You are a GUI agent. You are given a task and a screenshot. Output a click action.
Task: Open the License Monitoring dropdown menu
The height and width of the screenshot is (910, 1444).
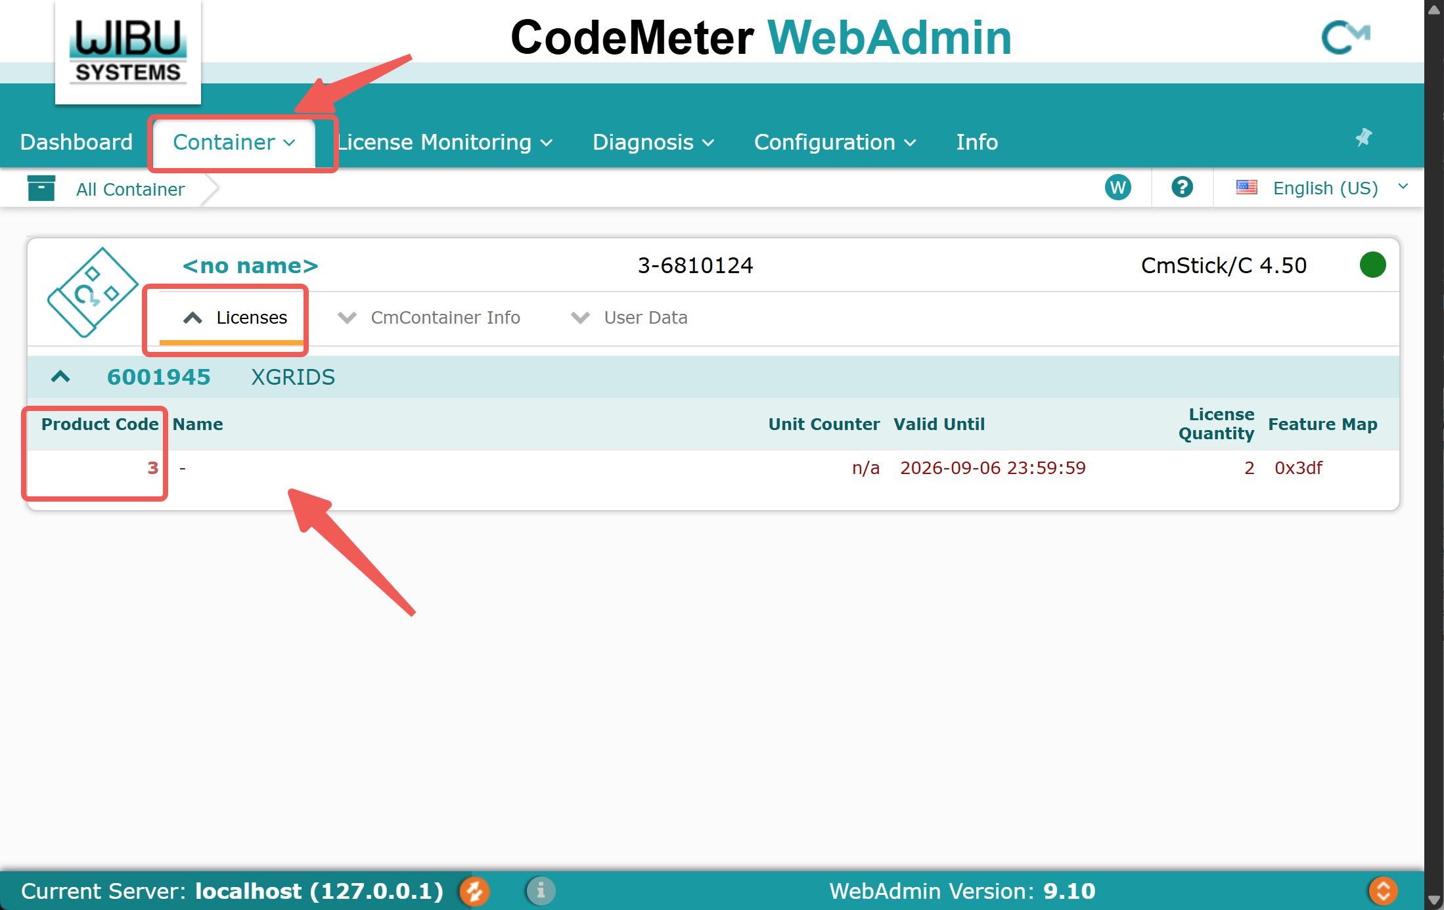coord(444,142)
